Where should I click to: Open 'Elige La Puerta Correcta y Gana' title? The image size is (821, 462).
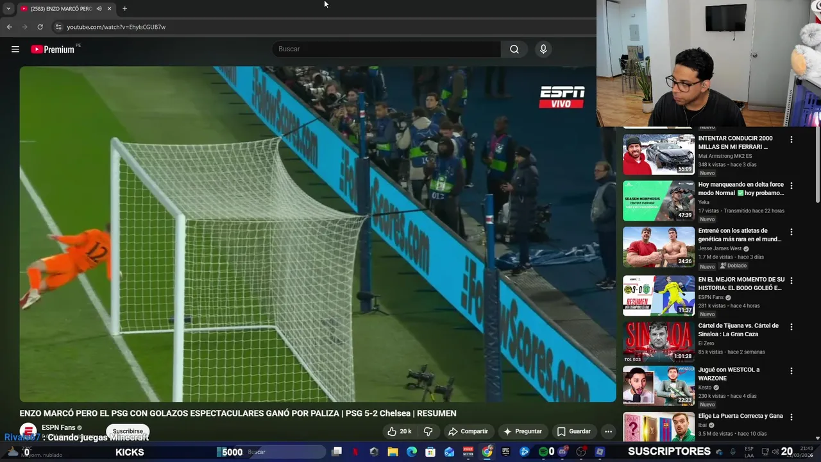tap(740, 416)
